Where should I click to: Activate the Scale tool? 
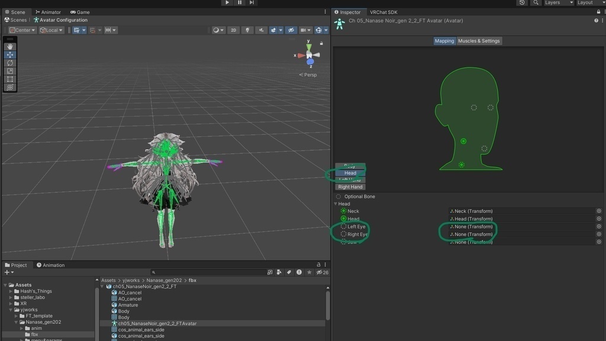9,70
